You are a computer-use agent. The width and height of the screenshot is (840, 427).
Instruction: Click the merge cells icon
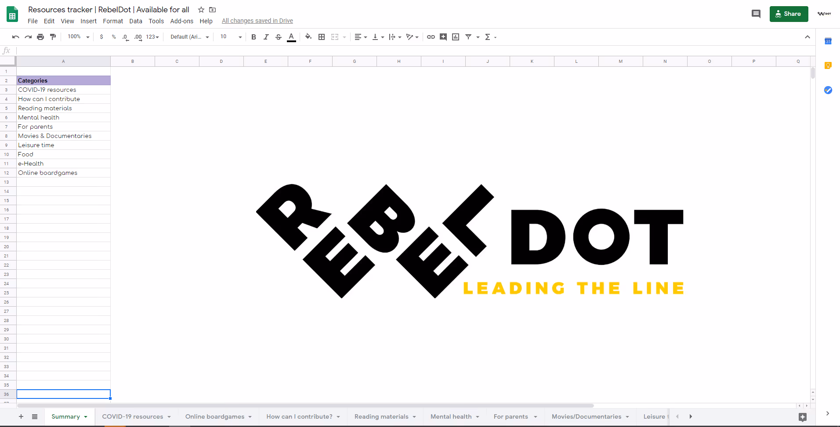tap(335, 37)
